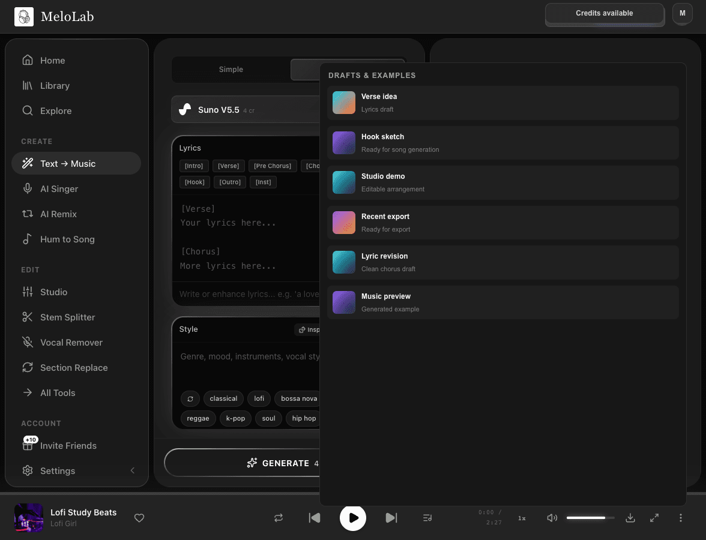This screenshot has height=540, width=706.
Task: Add the hip hop style tag
Action: point(304,419)
